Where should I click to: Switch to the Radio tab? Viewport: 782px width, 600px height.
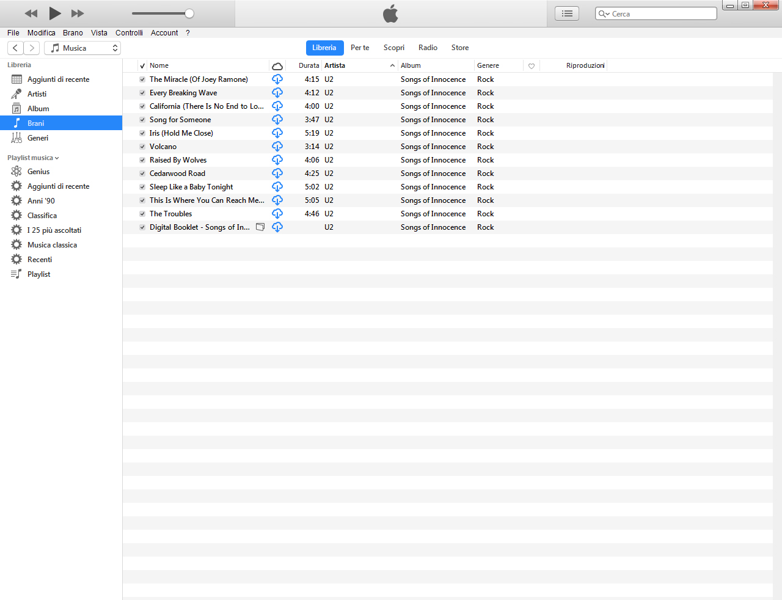(428, 47)
